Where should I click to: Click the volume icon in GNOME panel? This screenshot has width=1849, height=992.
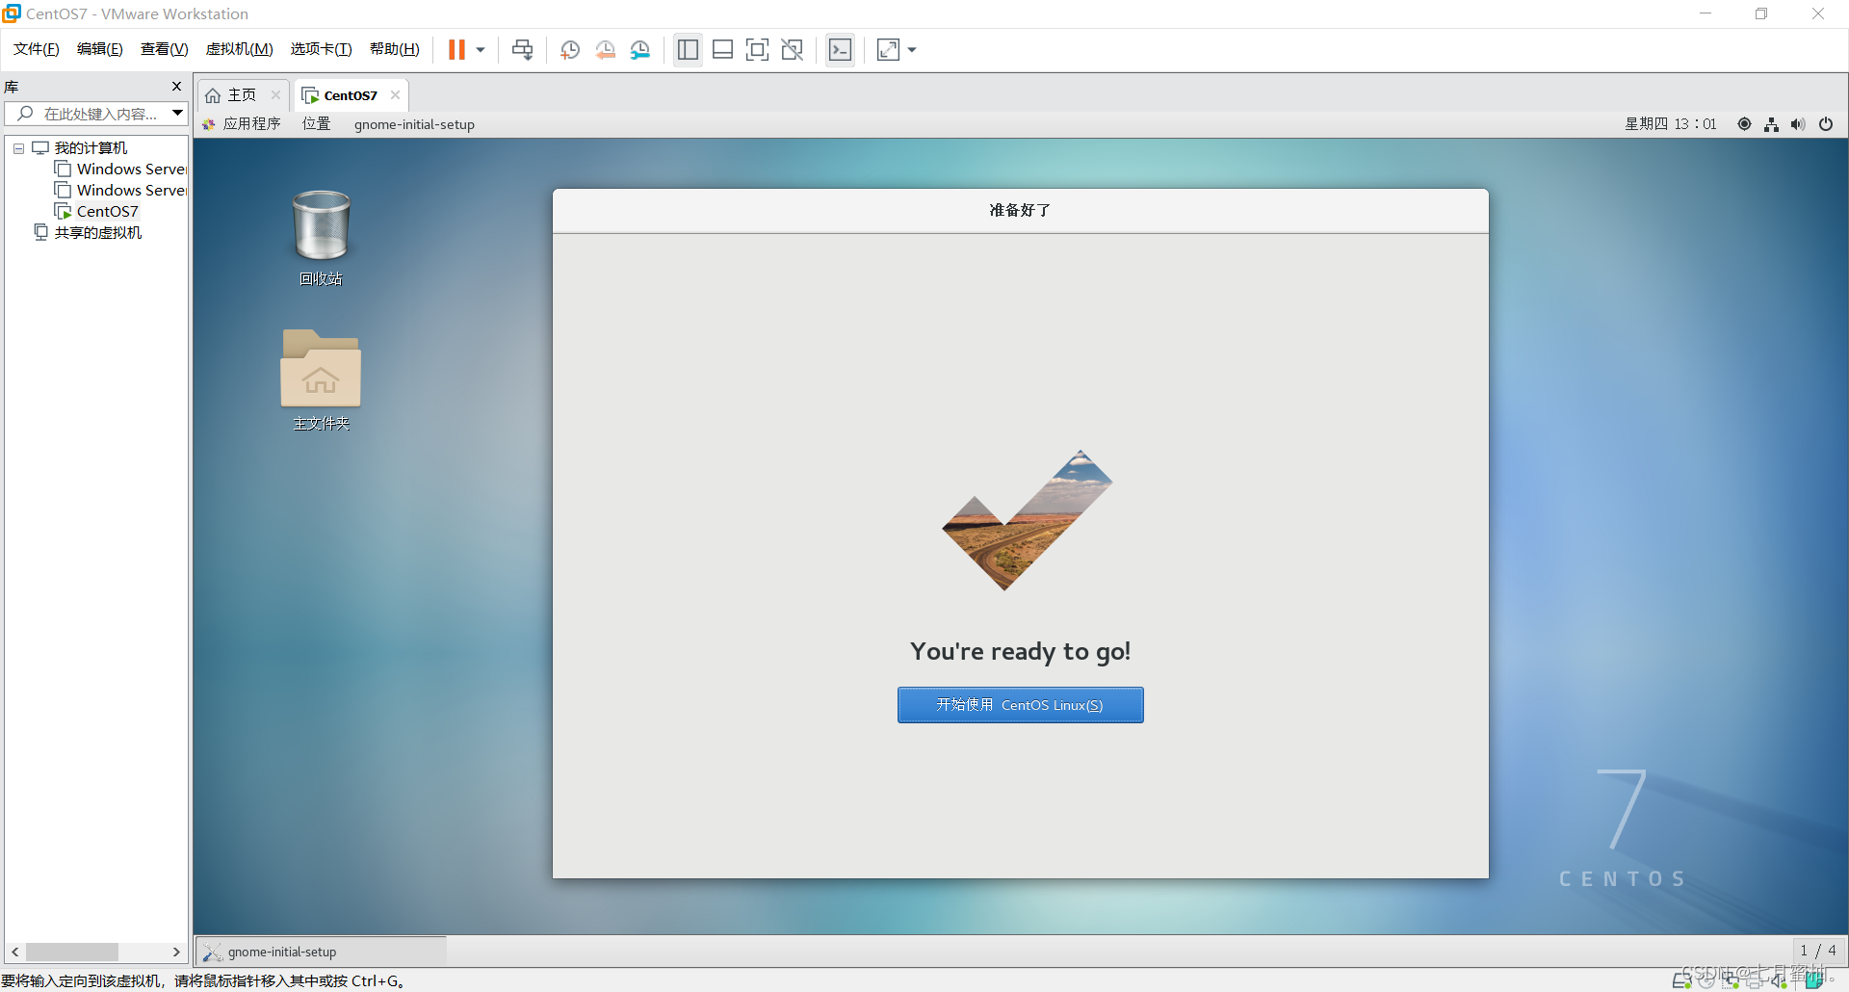pyautogui.click(x=1798, y=124)
